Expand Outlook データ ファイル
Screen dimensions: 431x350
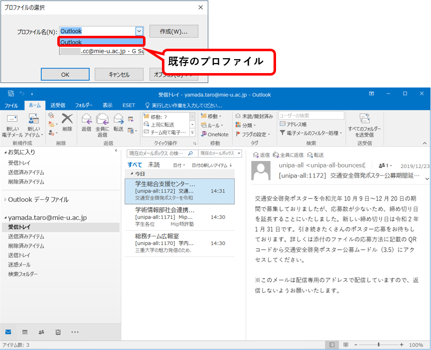[x=5, y=199]
